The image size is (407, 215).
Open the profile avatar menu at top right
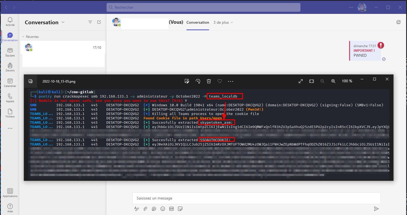[362, 7]
